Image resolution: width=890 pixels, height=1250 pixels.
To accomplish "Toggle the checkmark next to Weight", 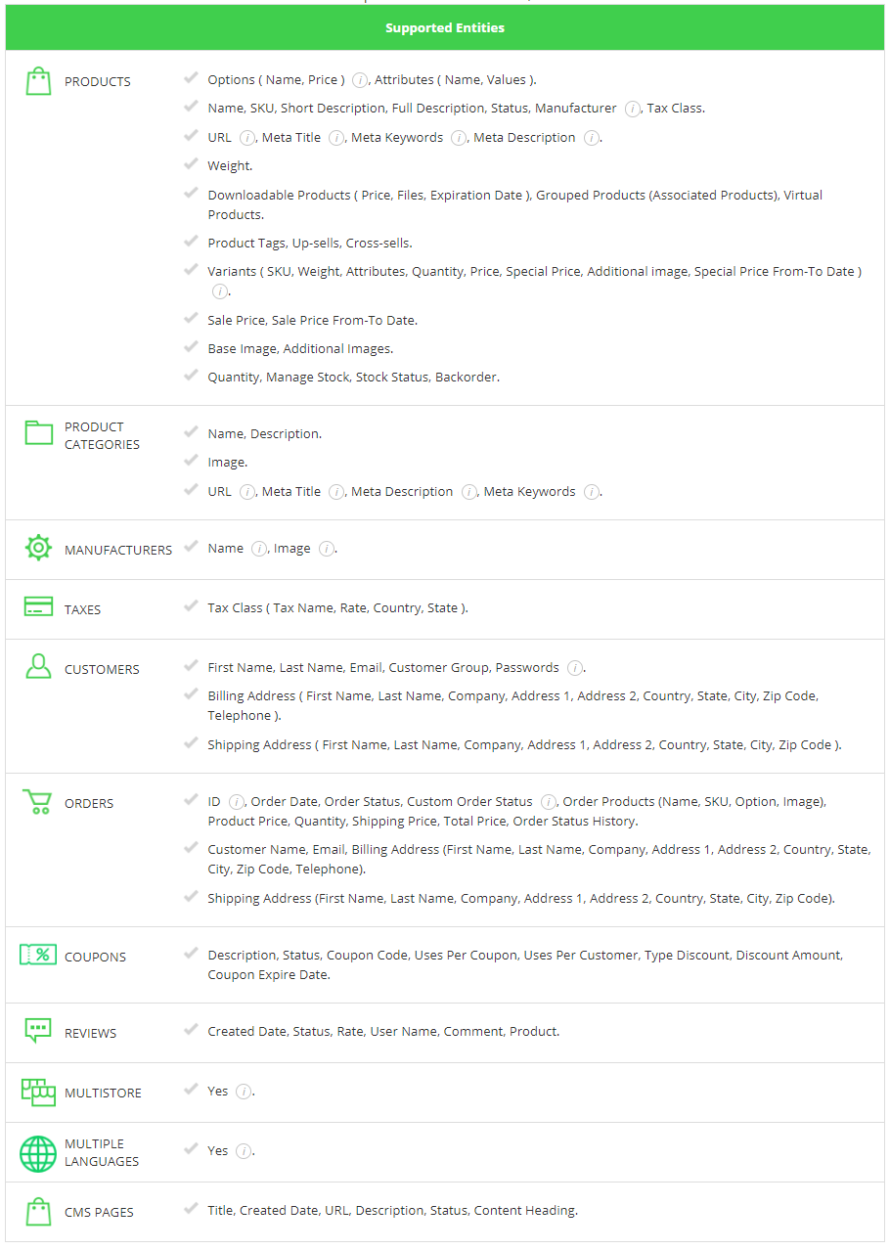I will 191,162.
